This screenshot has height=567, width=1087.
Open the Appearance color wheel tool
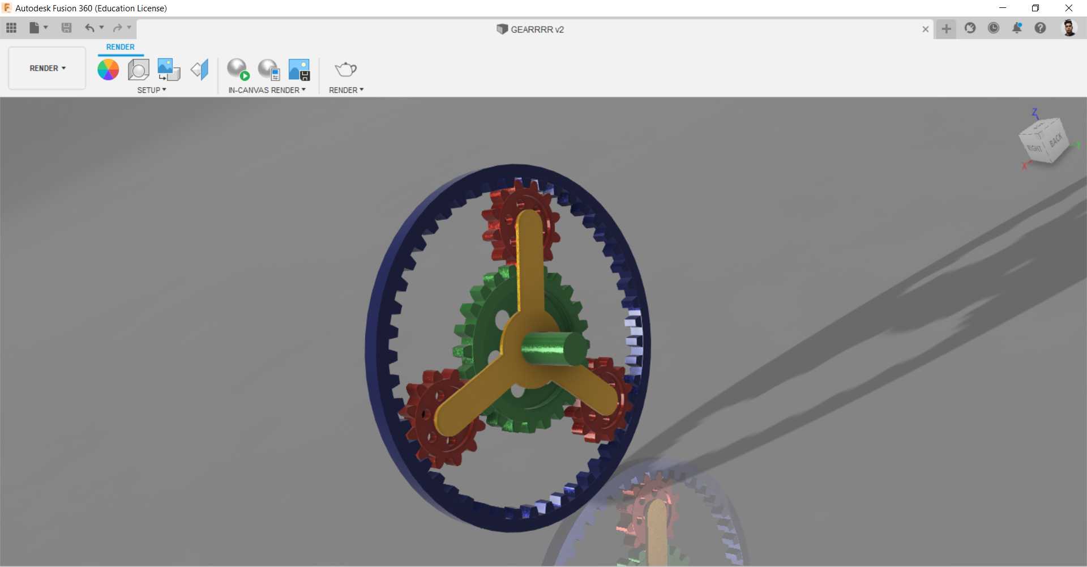(x=108, y=70)
